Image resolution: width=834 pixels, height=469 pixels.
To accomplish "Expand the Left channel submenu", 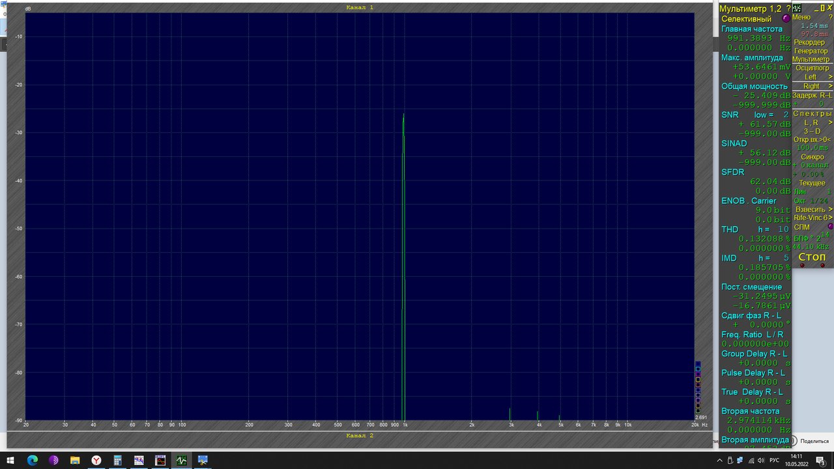I will [812, 77].
